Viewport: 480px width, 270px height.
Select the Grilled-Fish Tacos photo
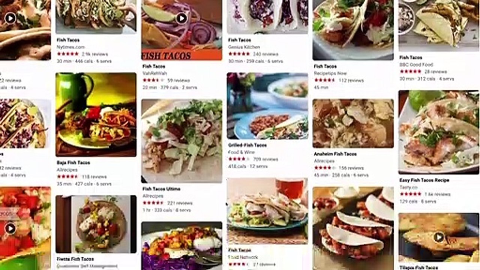click(267, 106)
